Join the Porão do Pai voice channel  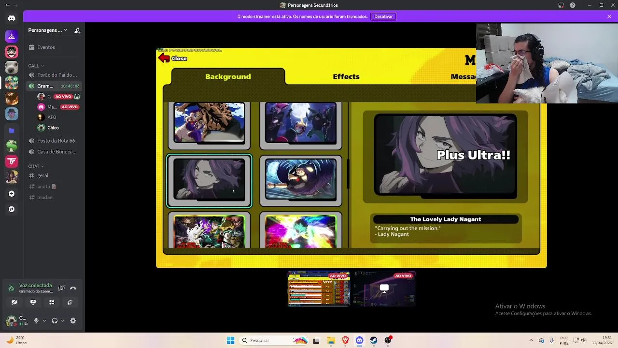(x=54, y=75)
